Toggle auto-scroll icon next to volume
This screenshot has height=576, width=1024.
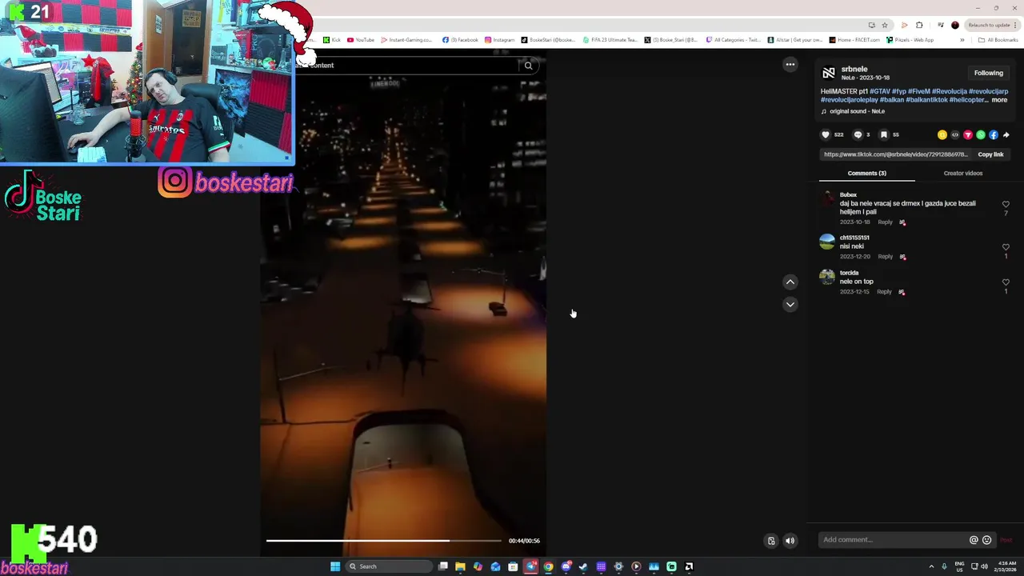(x=771, y=541)
